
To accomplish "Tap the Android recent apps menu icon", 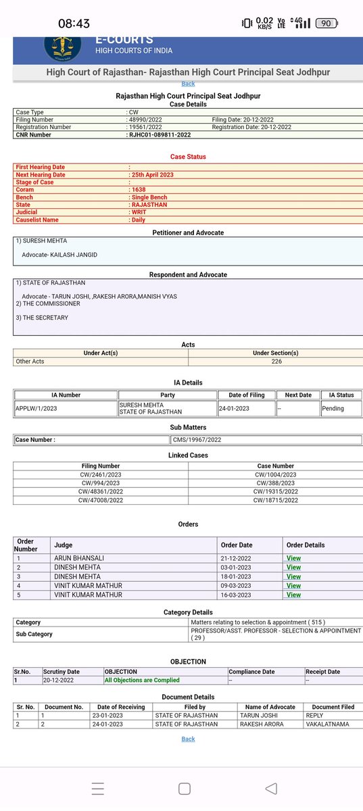I will [x=98, y=788].
